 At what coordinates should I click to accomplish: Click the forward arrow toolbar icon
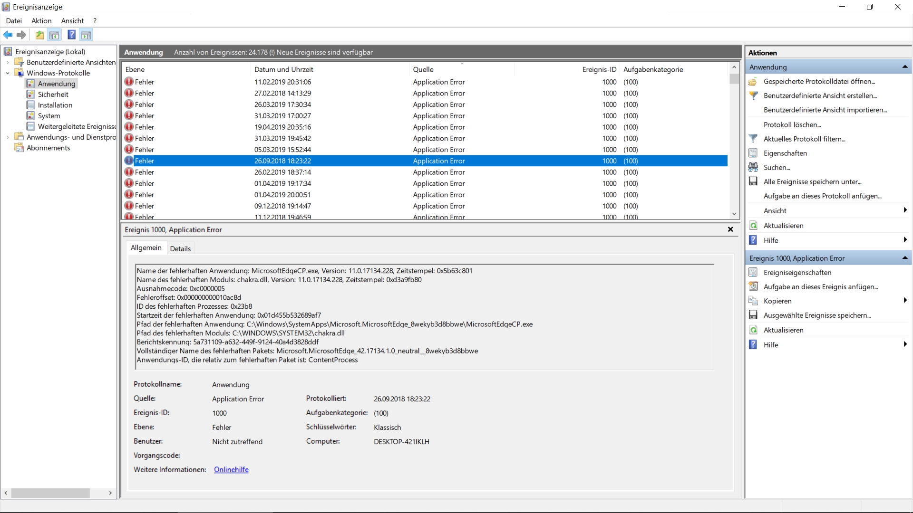point(21,35)
